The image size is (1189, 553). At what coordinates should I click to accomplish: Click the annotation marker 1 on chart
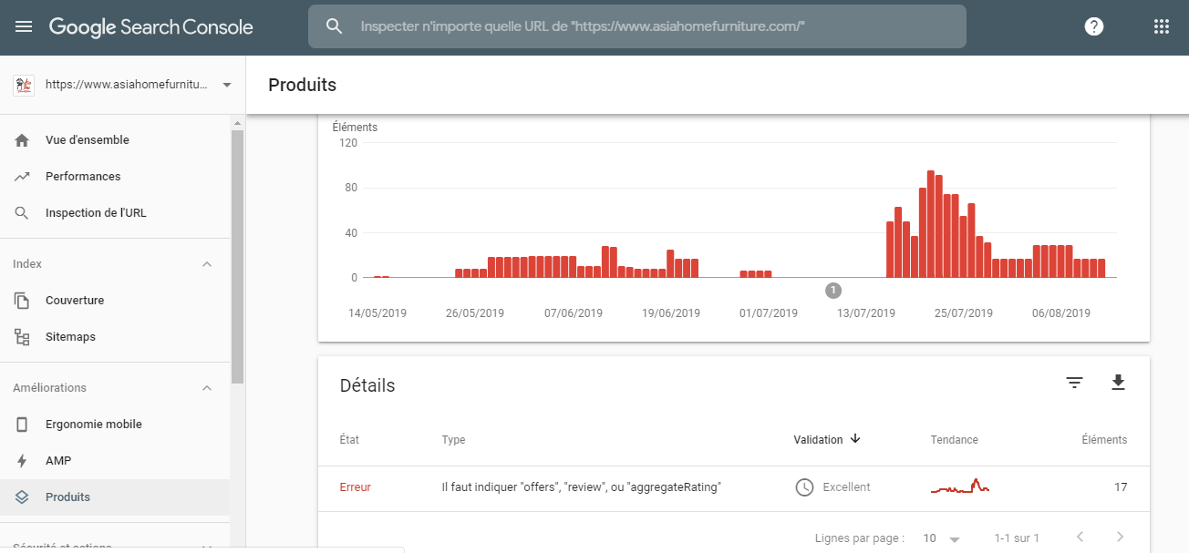click(832, 291)
